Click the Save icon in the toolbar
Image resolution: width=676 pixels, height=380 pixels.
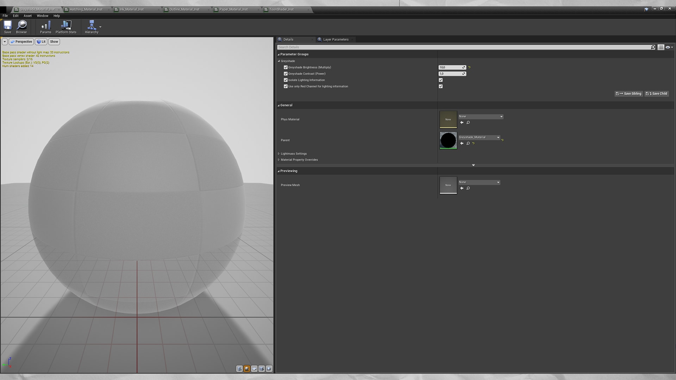pyautogui.click(x=7, y=27)
